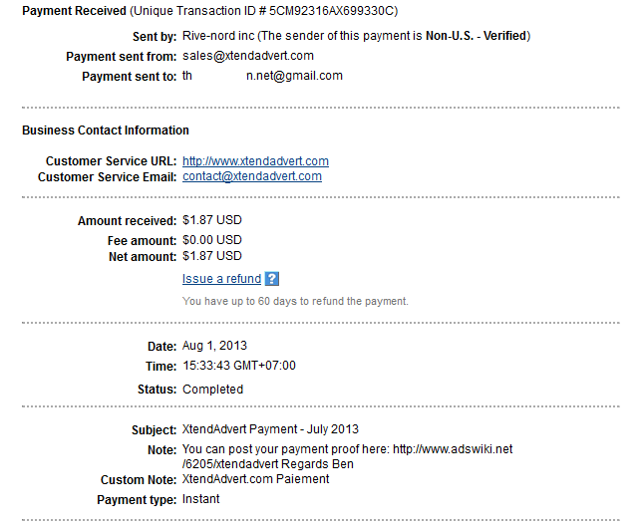This screenshot has height=529, width=639.
Task: Click the contact@xtendadvert.com email link
Action: pyautogui.click(x=252, y=176)
